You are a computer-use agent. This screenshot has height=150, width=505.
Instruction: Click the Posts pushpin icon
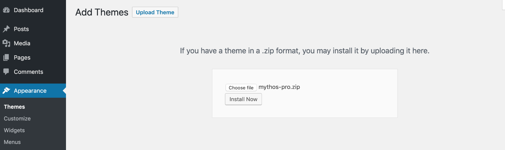point(6,29)
